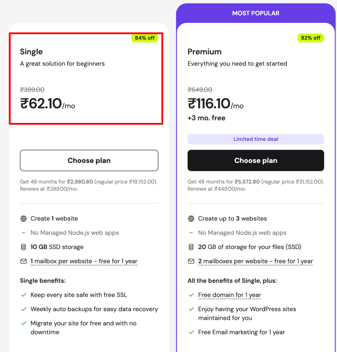Click the envelope icon in the Premium plan
Screen dimensions: 337x352
pos(191,262)
